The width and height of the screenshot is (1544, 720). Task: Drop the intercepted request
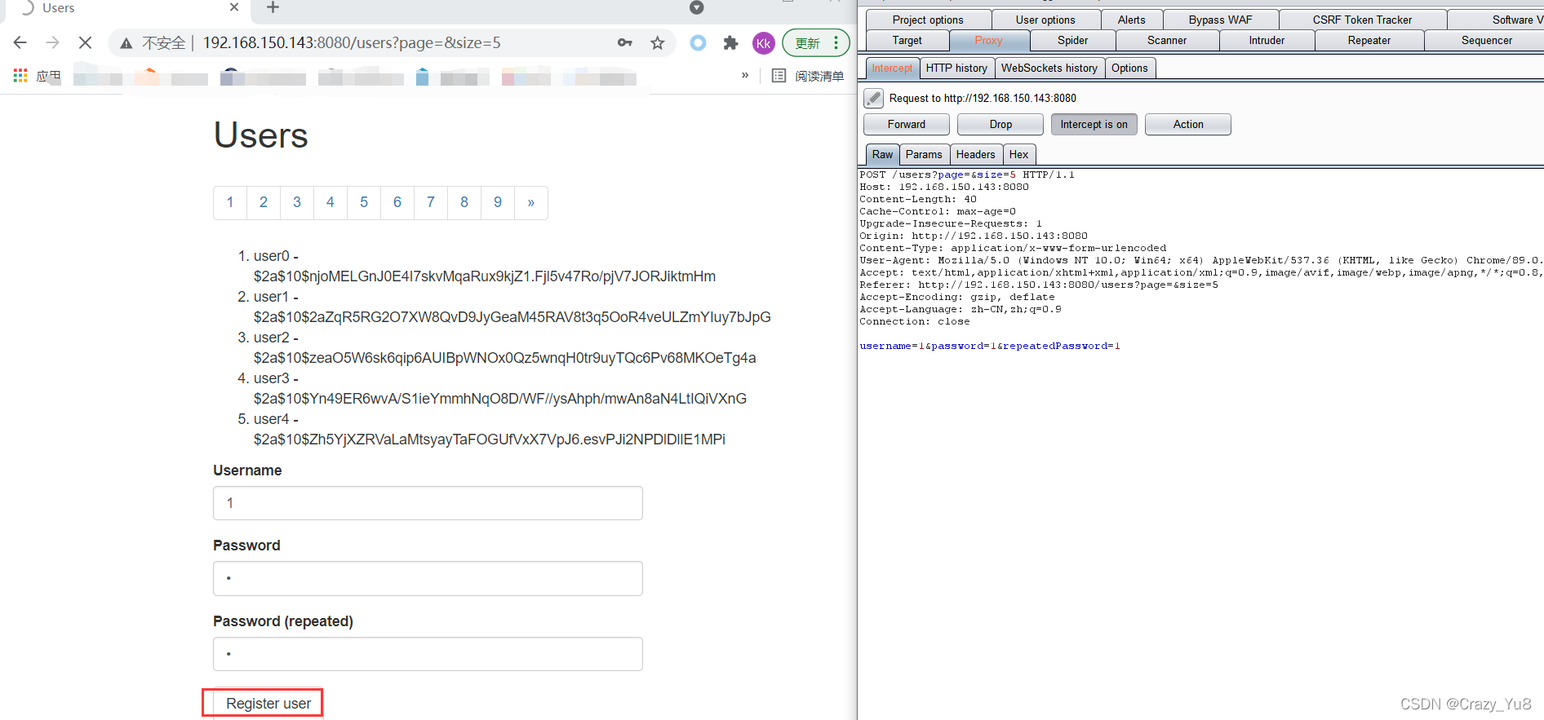coord(1000,124)
